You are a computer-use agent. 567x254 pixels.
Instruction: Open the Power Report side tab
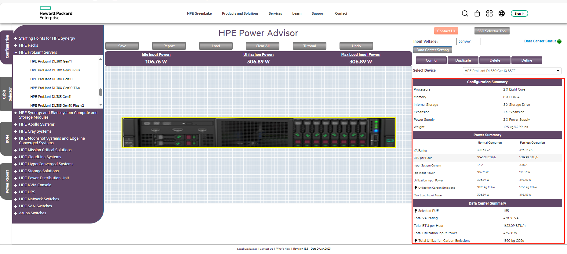pyautogui.click(x=7, y=181)
